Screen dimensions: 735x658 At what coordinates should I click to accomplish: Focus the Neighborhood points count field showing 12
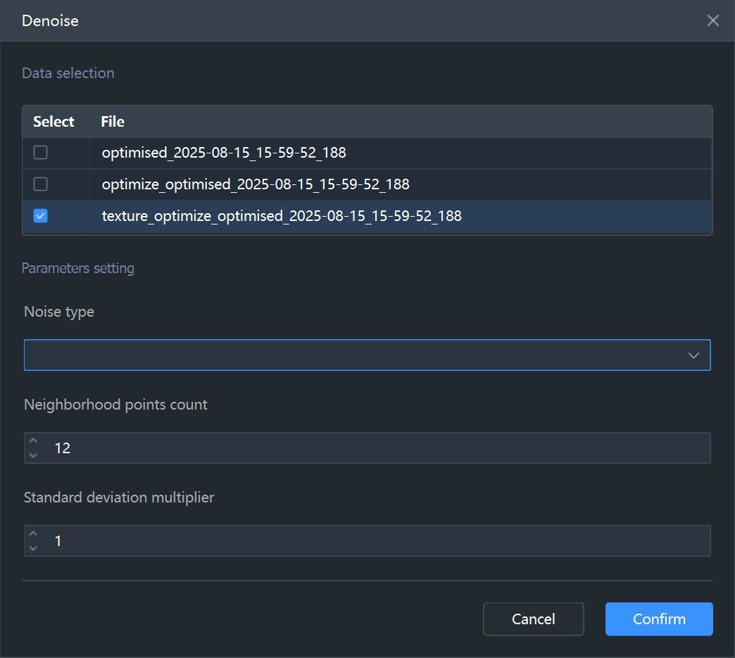point(367,448)
